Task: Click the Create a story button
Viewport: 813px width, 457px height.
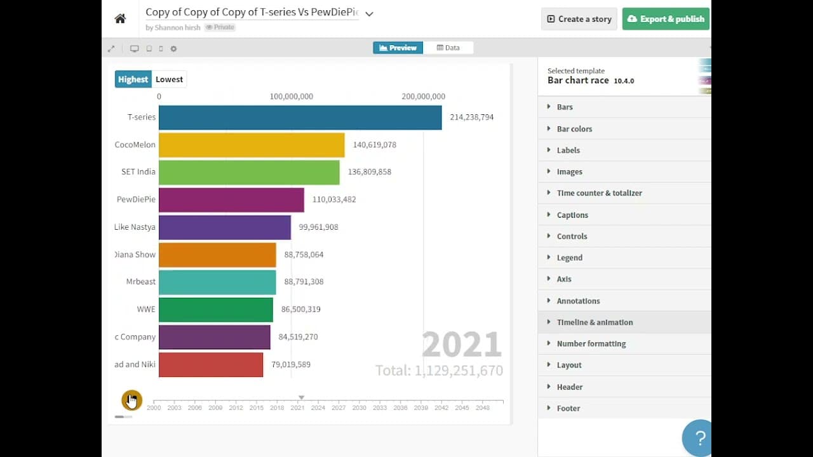Action: pos(579,19)
